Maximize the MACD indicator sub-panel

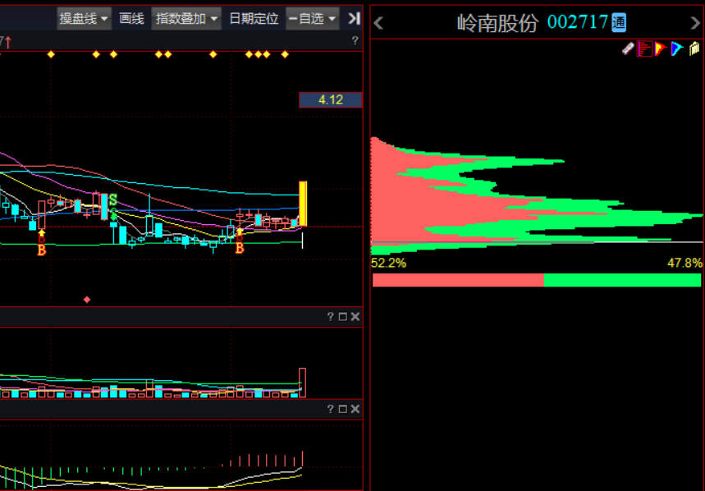(342, 409)
